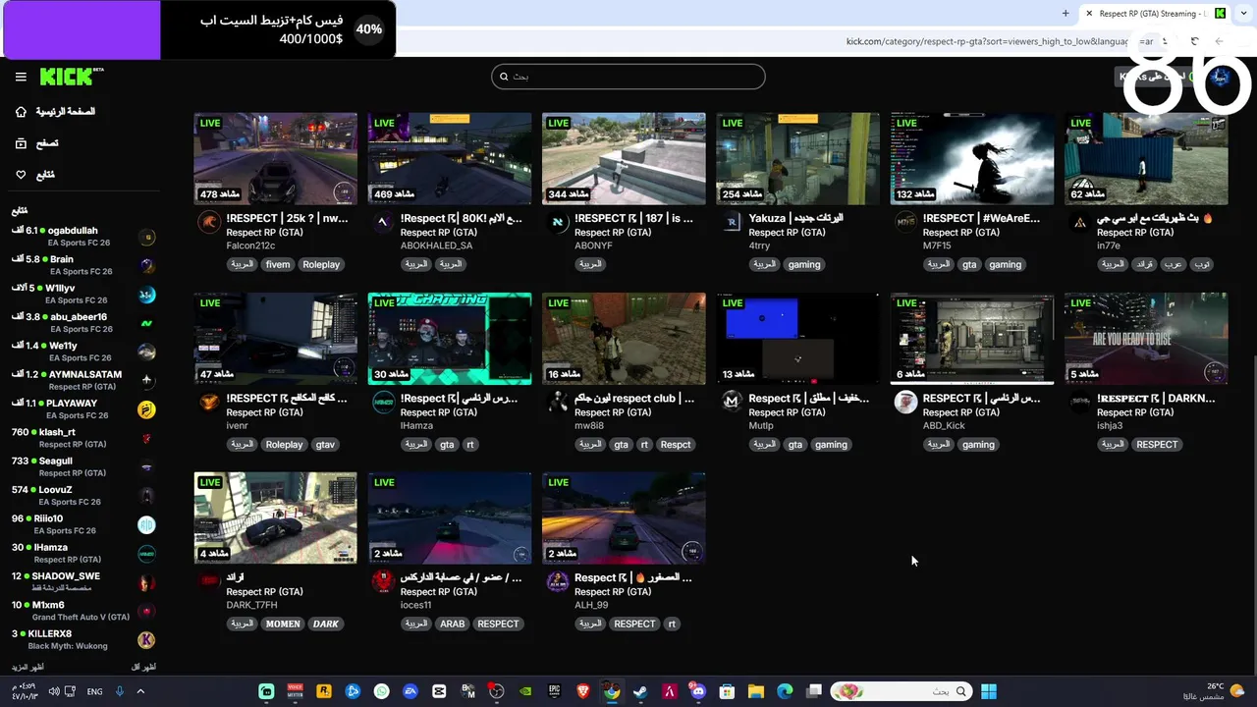Open ABONYF stream thumbnail
This screenshot has width=1257, height=707.
tap(624, 158)
